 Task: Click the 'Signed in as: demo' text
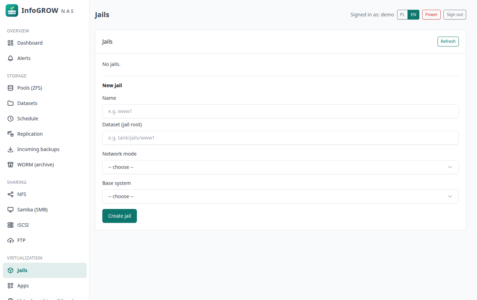(x=372, y=15)
